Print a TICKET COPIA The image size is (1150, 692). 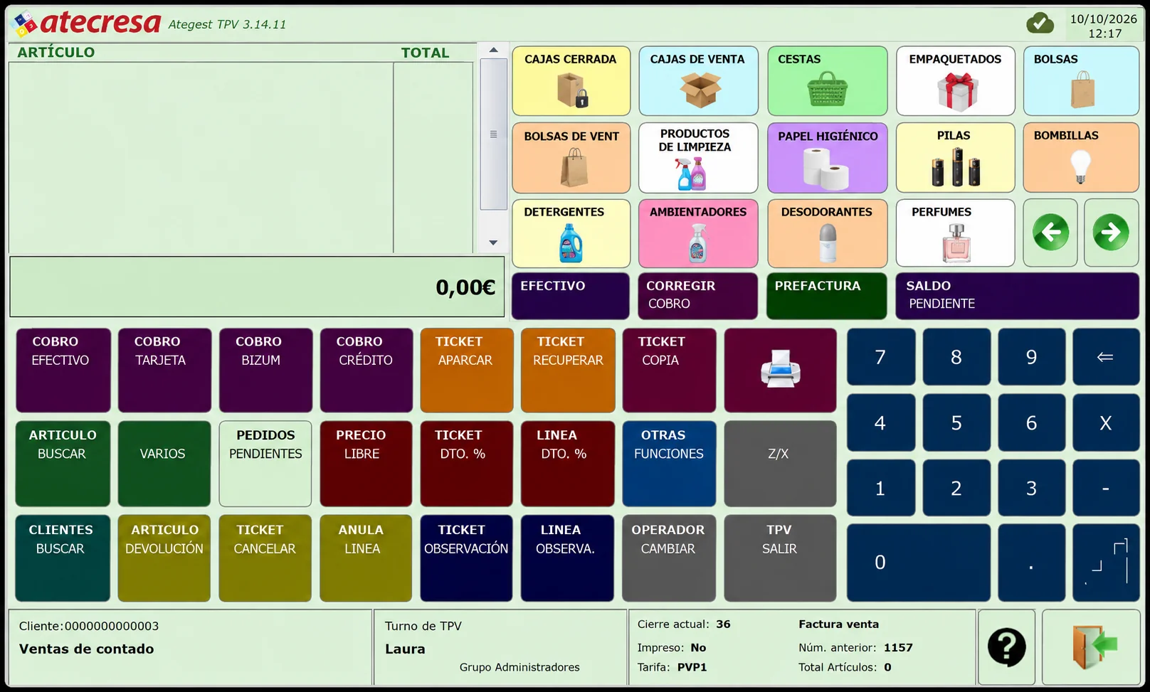(x=669, y=370)
